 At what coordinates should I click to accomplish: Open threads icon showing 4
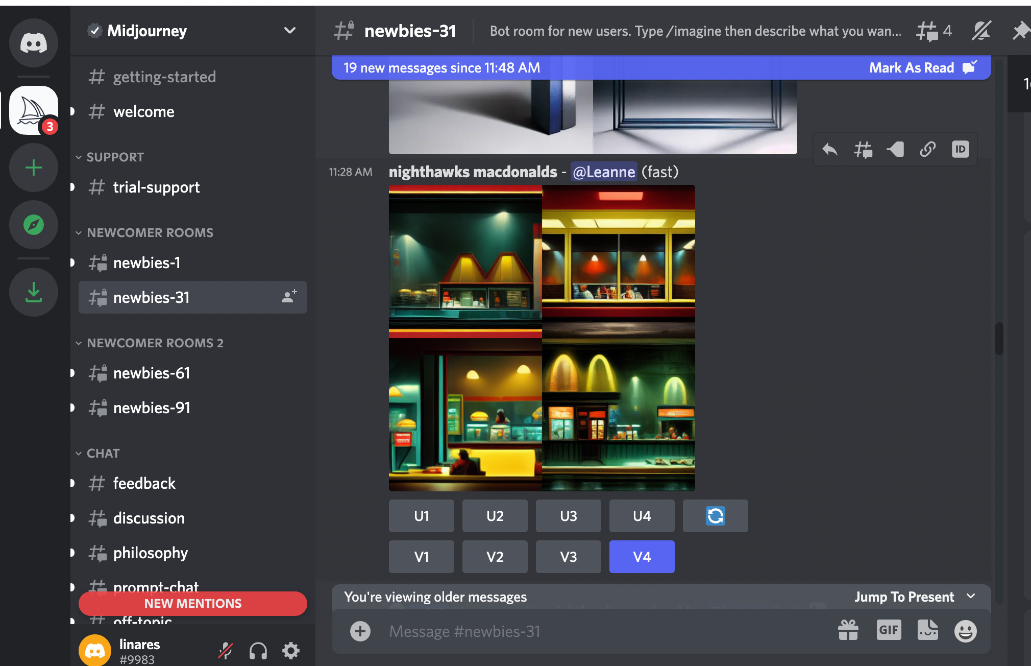(934, 31)
